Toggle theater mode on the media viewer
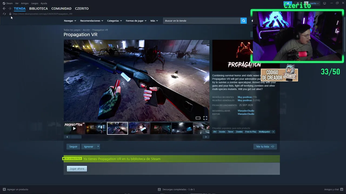 click(198, 118)
